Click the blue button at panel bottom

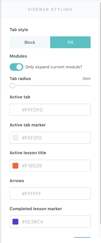click(82, 237)
